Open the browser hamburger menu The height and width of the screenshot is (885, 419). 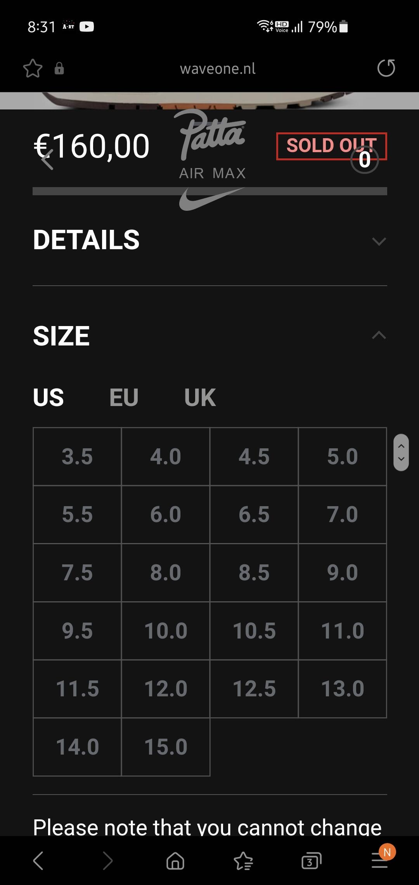(380, 861)
